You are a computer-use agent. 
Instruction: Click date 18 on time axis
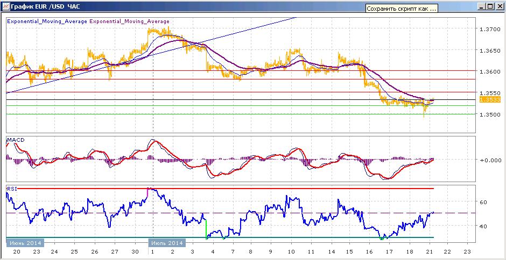tap(409, 251)
